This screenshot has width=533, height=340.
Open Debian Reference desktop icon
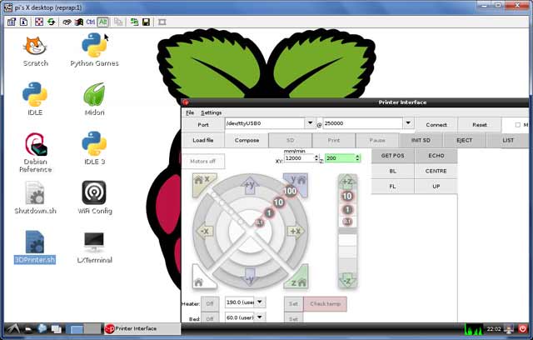[x=35, y=152]
